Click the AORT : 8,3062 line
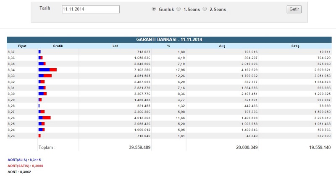The width and height of the screenshot is (336, 179). pyautogui.click(x=19, y=172)
